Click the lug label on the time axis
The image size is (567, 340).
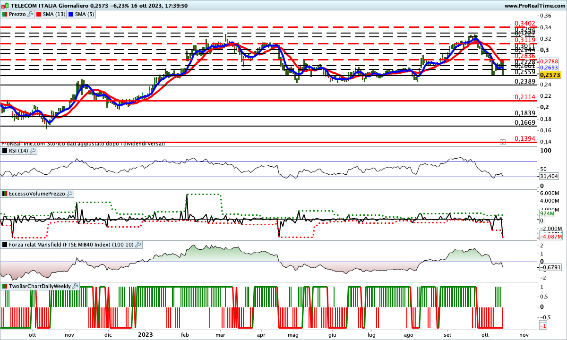coord(371,334)
